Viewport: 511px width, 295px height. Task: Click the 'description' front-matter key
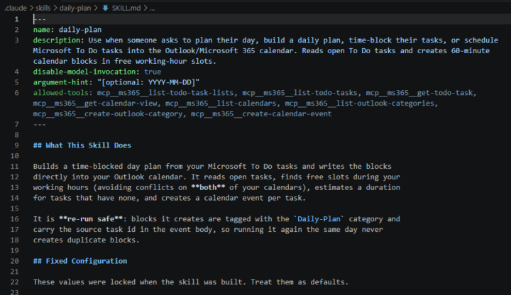coord(56,40)
